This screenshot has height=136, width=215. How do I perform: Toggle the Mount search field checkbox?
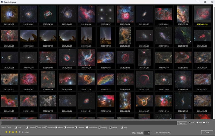(110, 128)
